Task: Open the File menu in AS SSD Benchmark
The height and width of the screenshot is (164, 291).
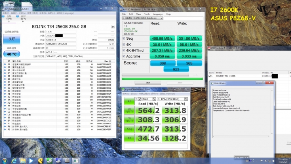Action: click(x=124, y=14)
